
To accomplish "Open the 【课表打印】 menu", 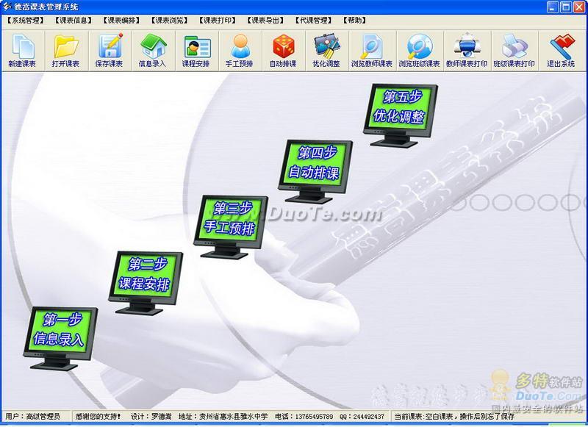I will tap(218, 21).
